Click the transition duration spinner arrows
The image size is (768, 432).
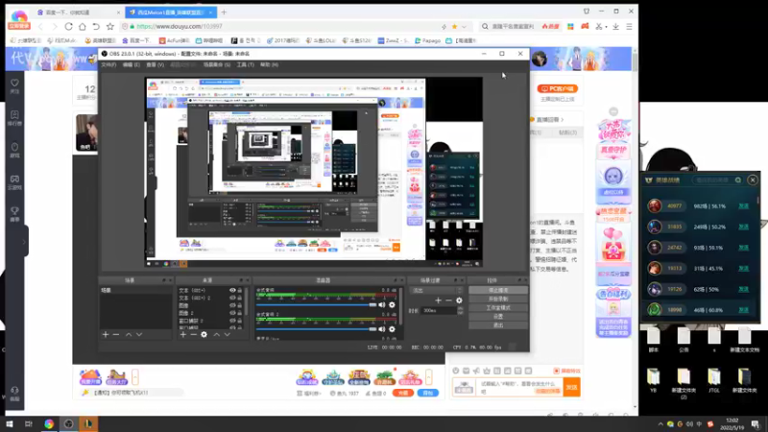click(460, 310)
